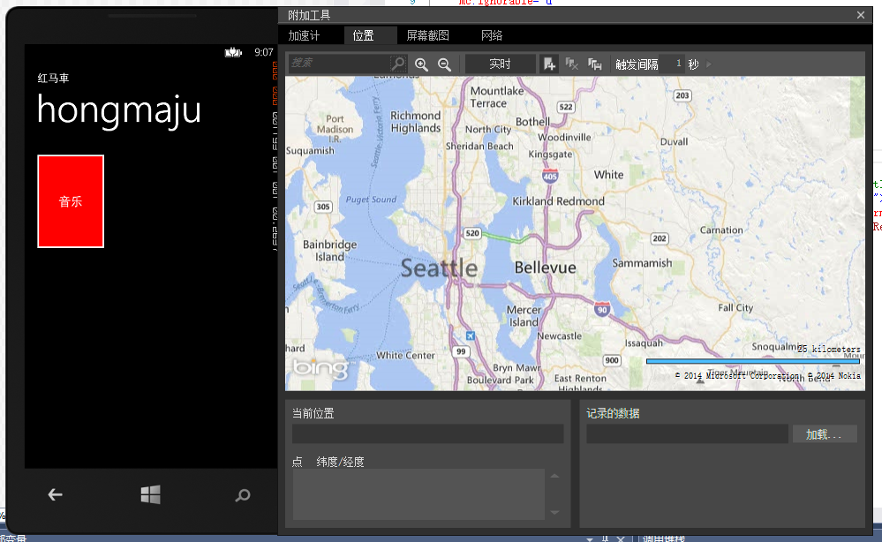Click the battery icon in phone status bar
This screenshot has width=882, height=542.
pyautogui.click(x=233, y=53)
